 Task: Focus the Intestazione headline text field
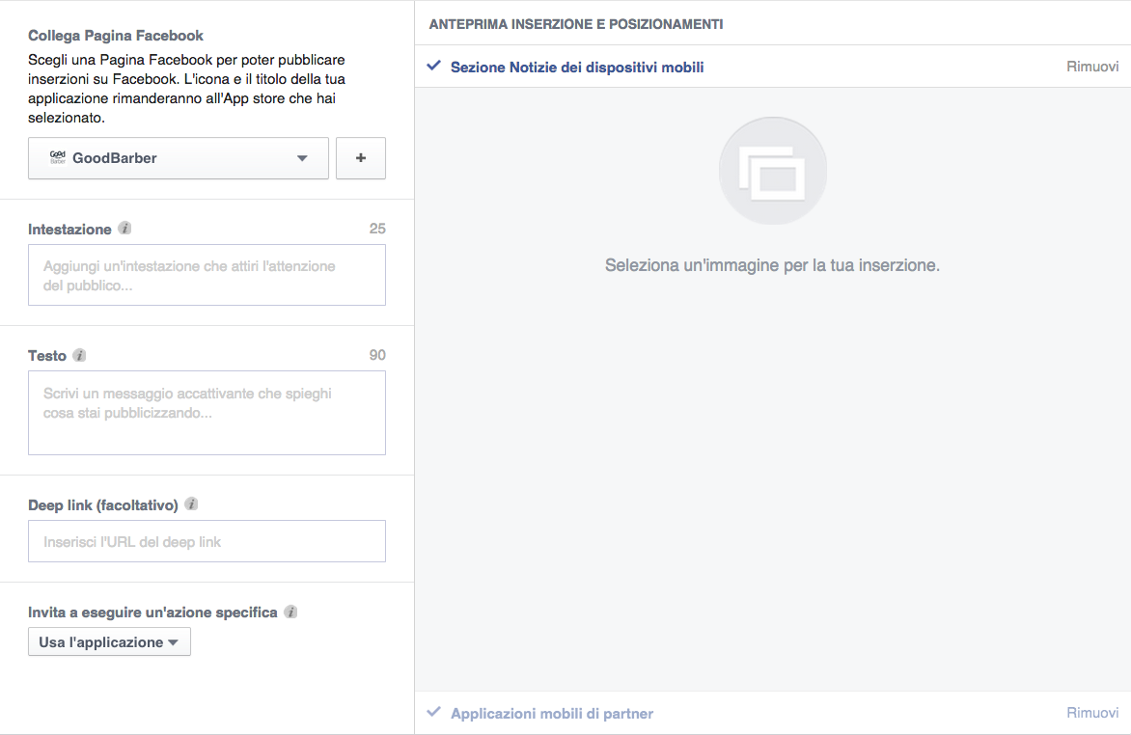coord(207,275)
